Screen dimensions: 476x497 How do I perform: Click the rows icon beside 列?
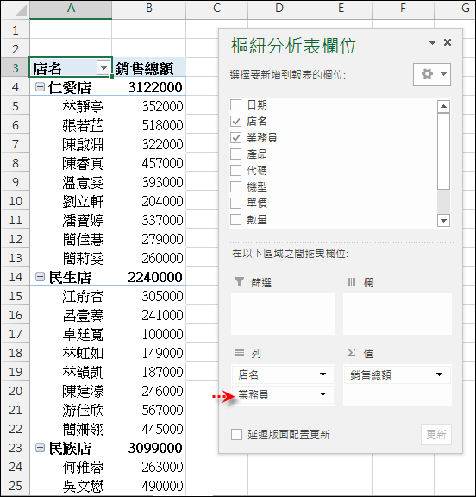[x=240, y=352]
